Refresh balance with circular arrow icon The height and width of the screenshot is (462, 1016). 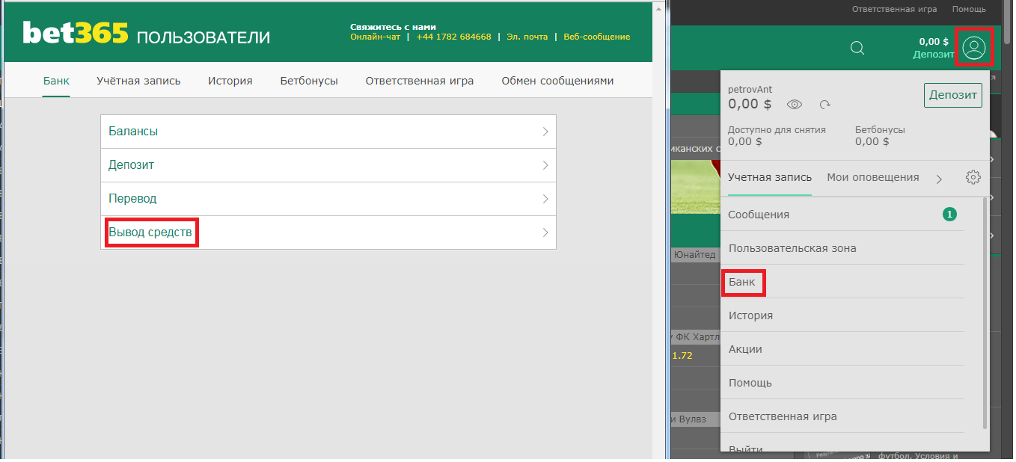825,105
